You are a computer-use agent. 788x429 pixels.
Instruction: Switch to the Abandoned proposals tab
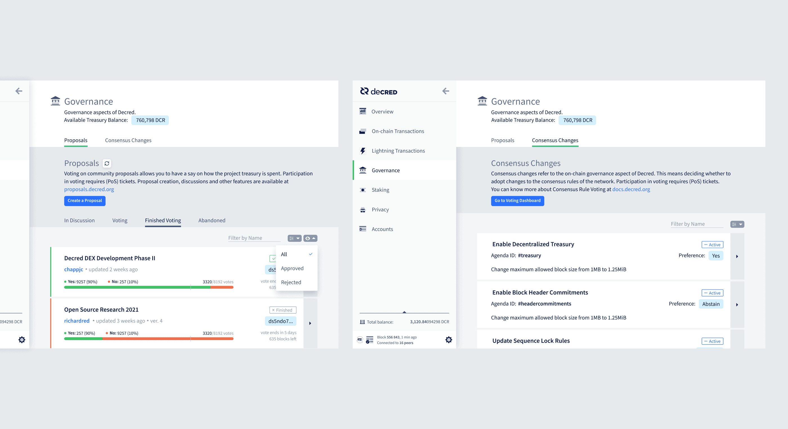coord(212,221)
